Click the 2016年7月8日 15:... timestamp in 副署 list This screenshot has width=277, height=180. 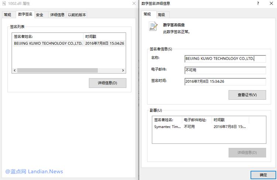[230, 127]
